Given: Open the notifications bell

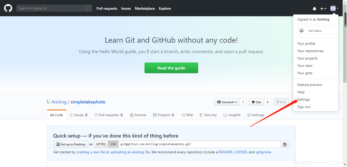Looking at the screenshot, I should [x=314, y=8].
